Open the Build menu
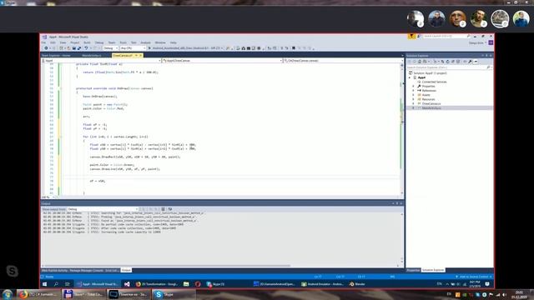 coord(87,42)
